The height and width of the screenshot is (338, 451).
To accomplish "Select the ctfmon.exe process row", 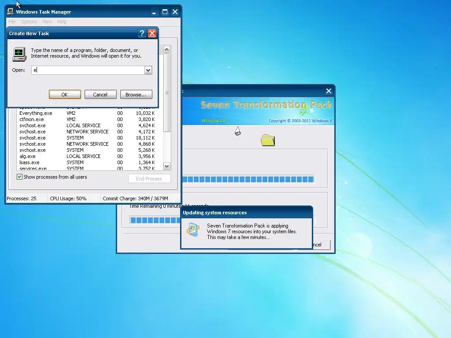I will click(x=89, y=119).
